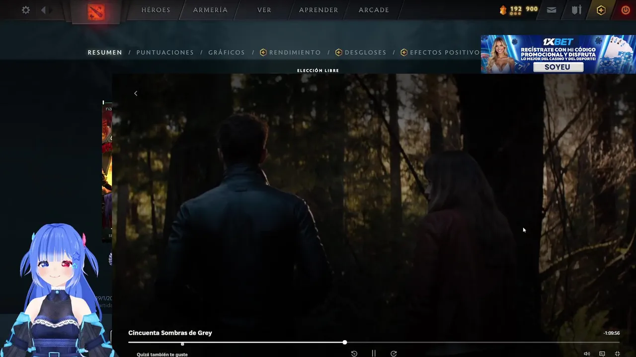Viewport: 636px width, 357px height.
Task: Click the red Dota 2 logo
Action: (x=96, y=11)
